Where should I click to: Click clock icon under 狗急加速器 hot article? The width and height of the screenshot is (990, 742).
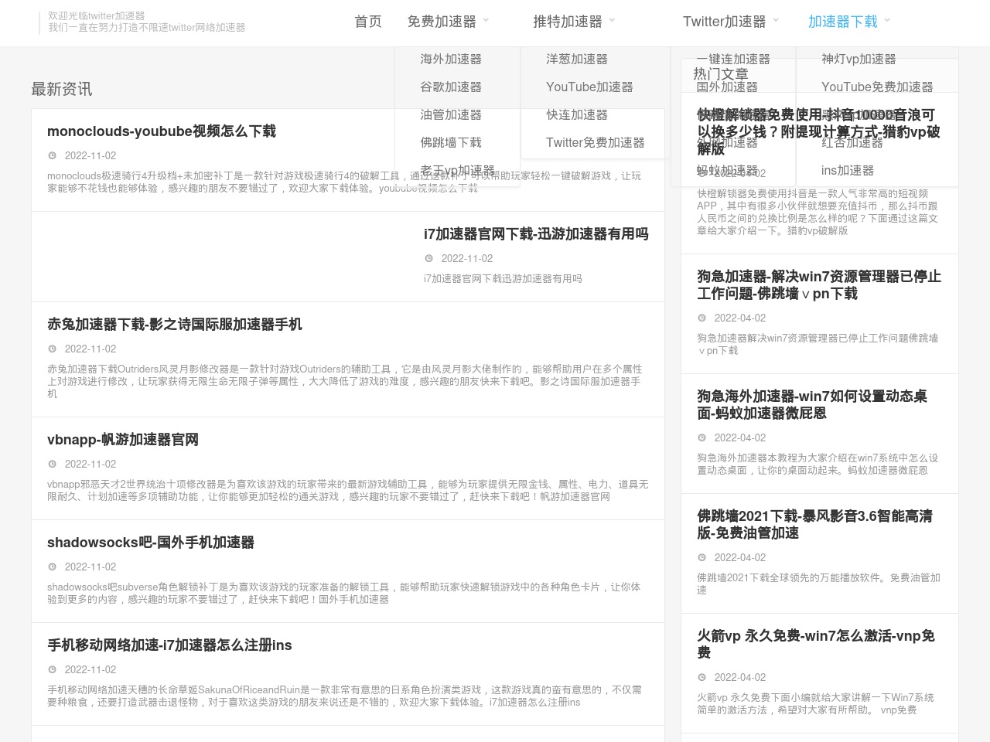(702, 318)
